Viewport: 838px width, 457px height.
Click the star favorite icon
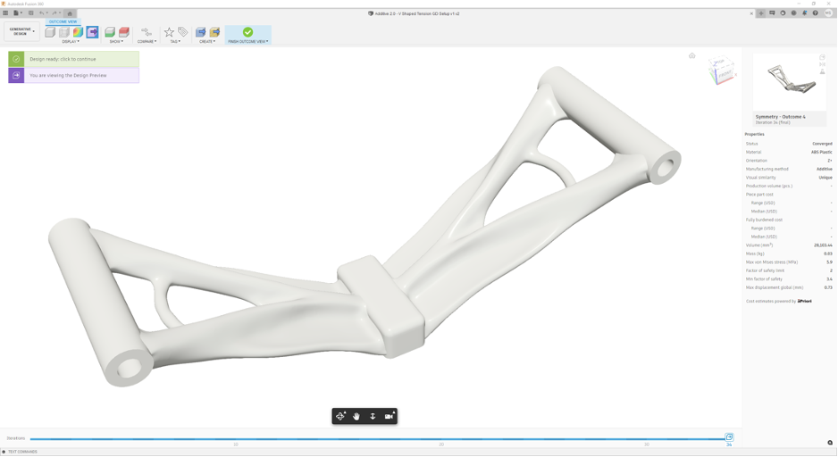tap(169, 32)
